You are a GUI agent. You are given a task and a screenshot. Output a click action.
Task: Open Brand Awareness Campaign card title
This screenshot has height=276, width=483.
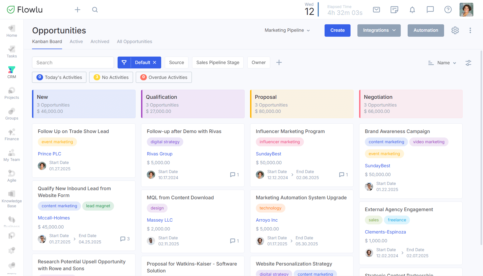click(x=397, y=131)
